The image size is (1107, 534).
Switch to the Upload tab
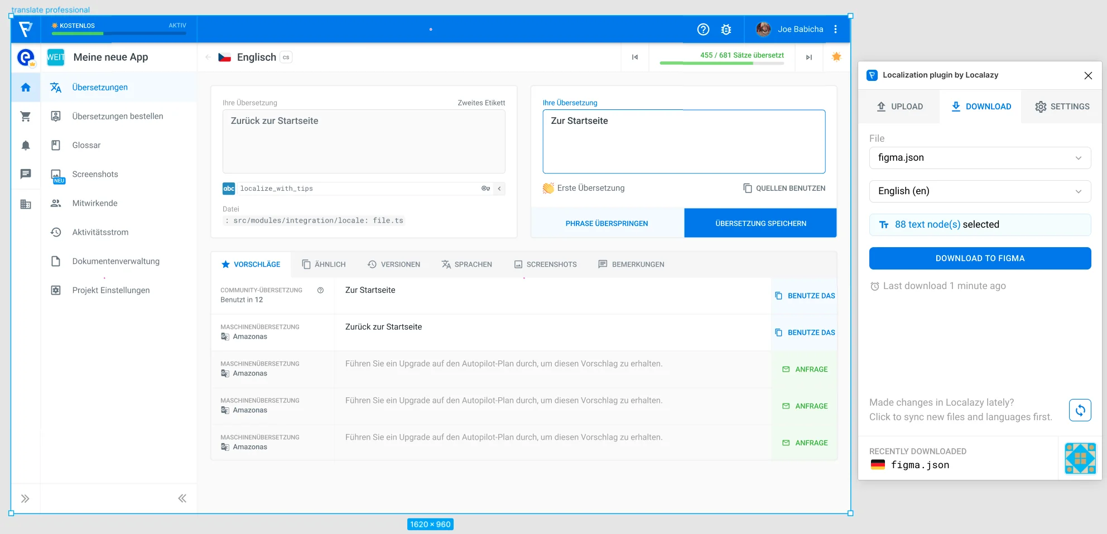899,107
